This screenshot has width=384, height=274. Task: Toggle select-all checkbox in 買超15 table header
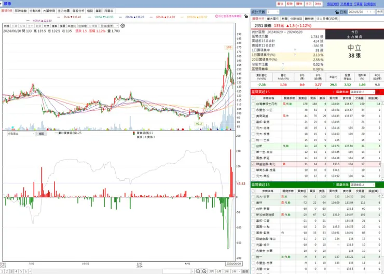253,98
